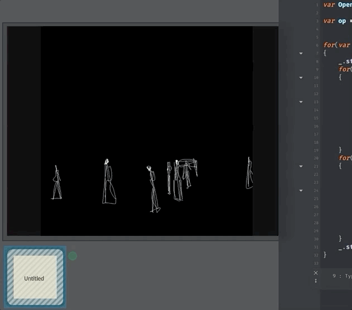Toggle the fold arrow at line 13
This screenshot has width=352, height=310.
(x=301, y=102)
